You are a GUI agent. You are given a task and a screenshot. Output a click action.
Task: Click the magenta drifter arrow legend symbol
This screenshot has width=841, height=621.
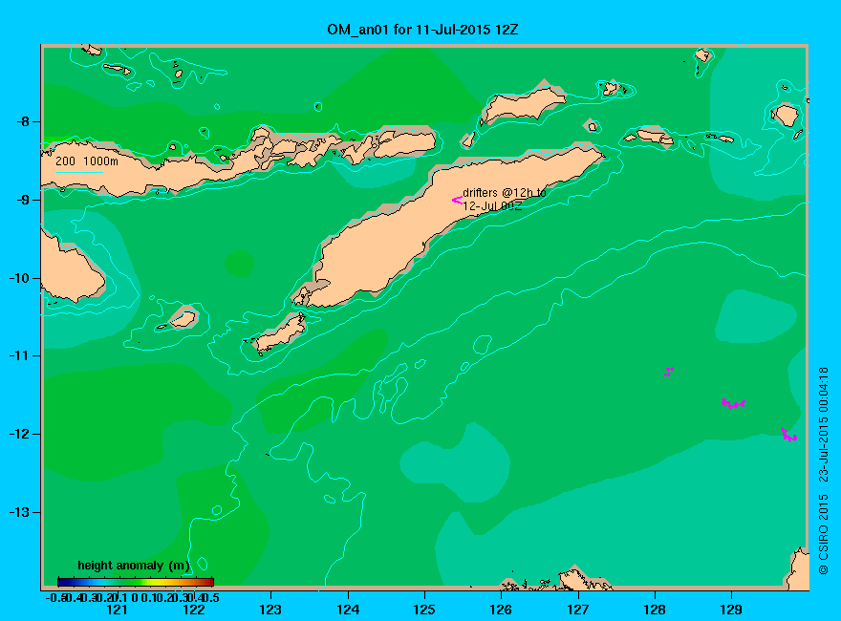(457, 200)
